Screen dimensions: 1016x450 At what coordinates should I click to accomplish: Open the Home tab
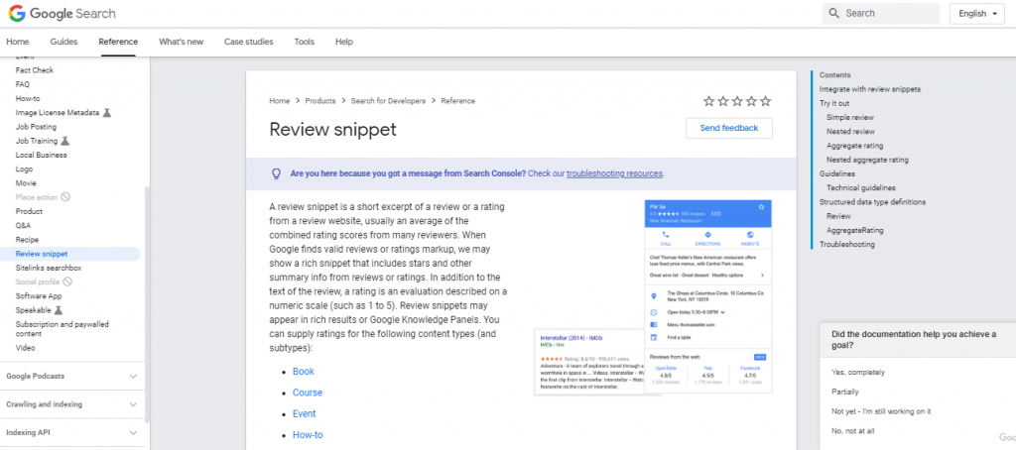18,42
